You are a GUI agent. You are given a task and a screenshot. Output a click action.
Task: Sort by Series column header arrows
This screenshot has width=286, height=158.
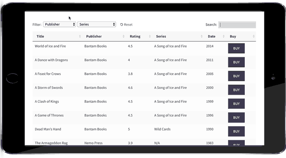pyautogui.click(x=201, y=36)
